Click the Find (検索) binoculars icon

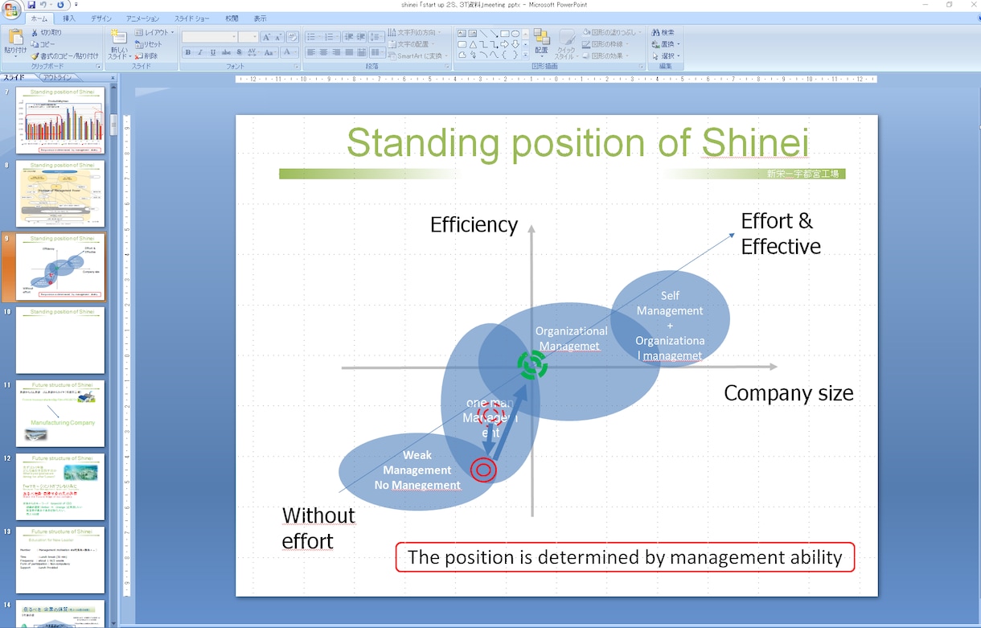click(x=656, y=33)
